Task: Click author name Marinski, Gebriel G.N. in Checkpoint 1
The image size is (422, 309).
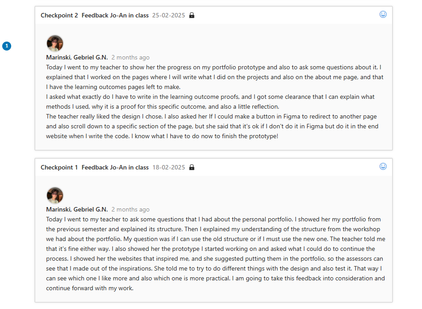Action: tap(77, 209)
